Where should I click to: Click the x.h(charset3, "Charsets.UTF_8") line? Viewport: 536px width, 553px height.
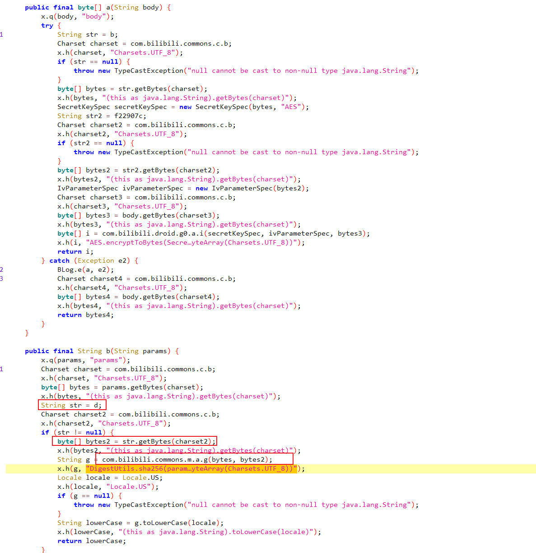coord(122,206)
